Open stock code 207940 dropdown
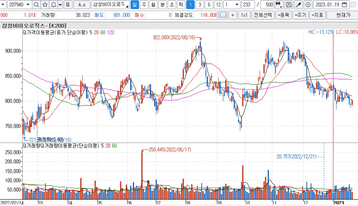358x206 pixels. point(28,5)
